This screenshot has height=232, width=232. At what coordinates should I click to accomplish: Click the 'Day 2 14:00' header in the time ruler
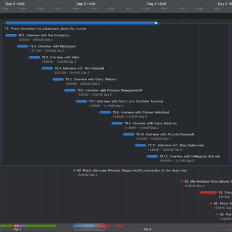[86, 4]
